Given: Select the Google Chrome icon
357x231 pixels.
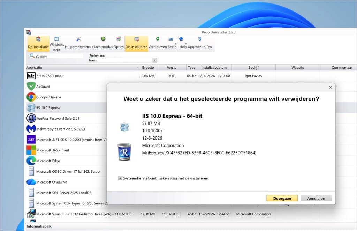Looking at the screenshot, I should pos(31,97).
